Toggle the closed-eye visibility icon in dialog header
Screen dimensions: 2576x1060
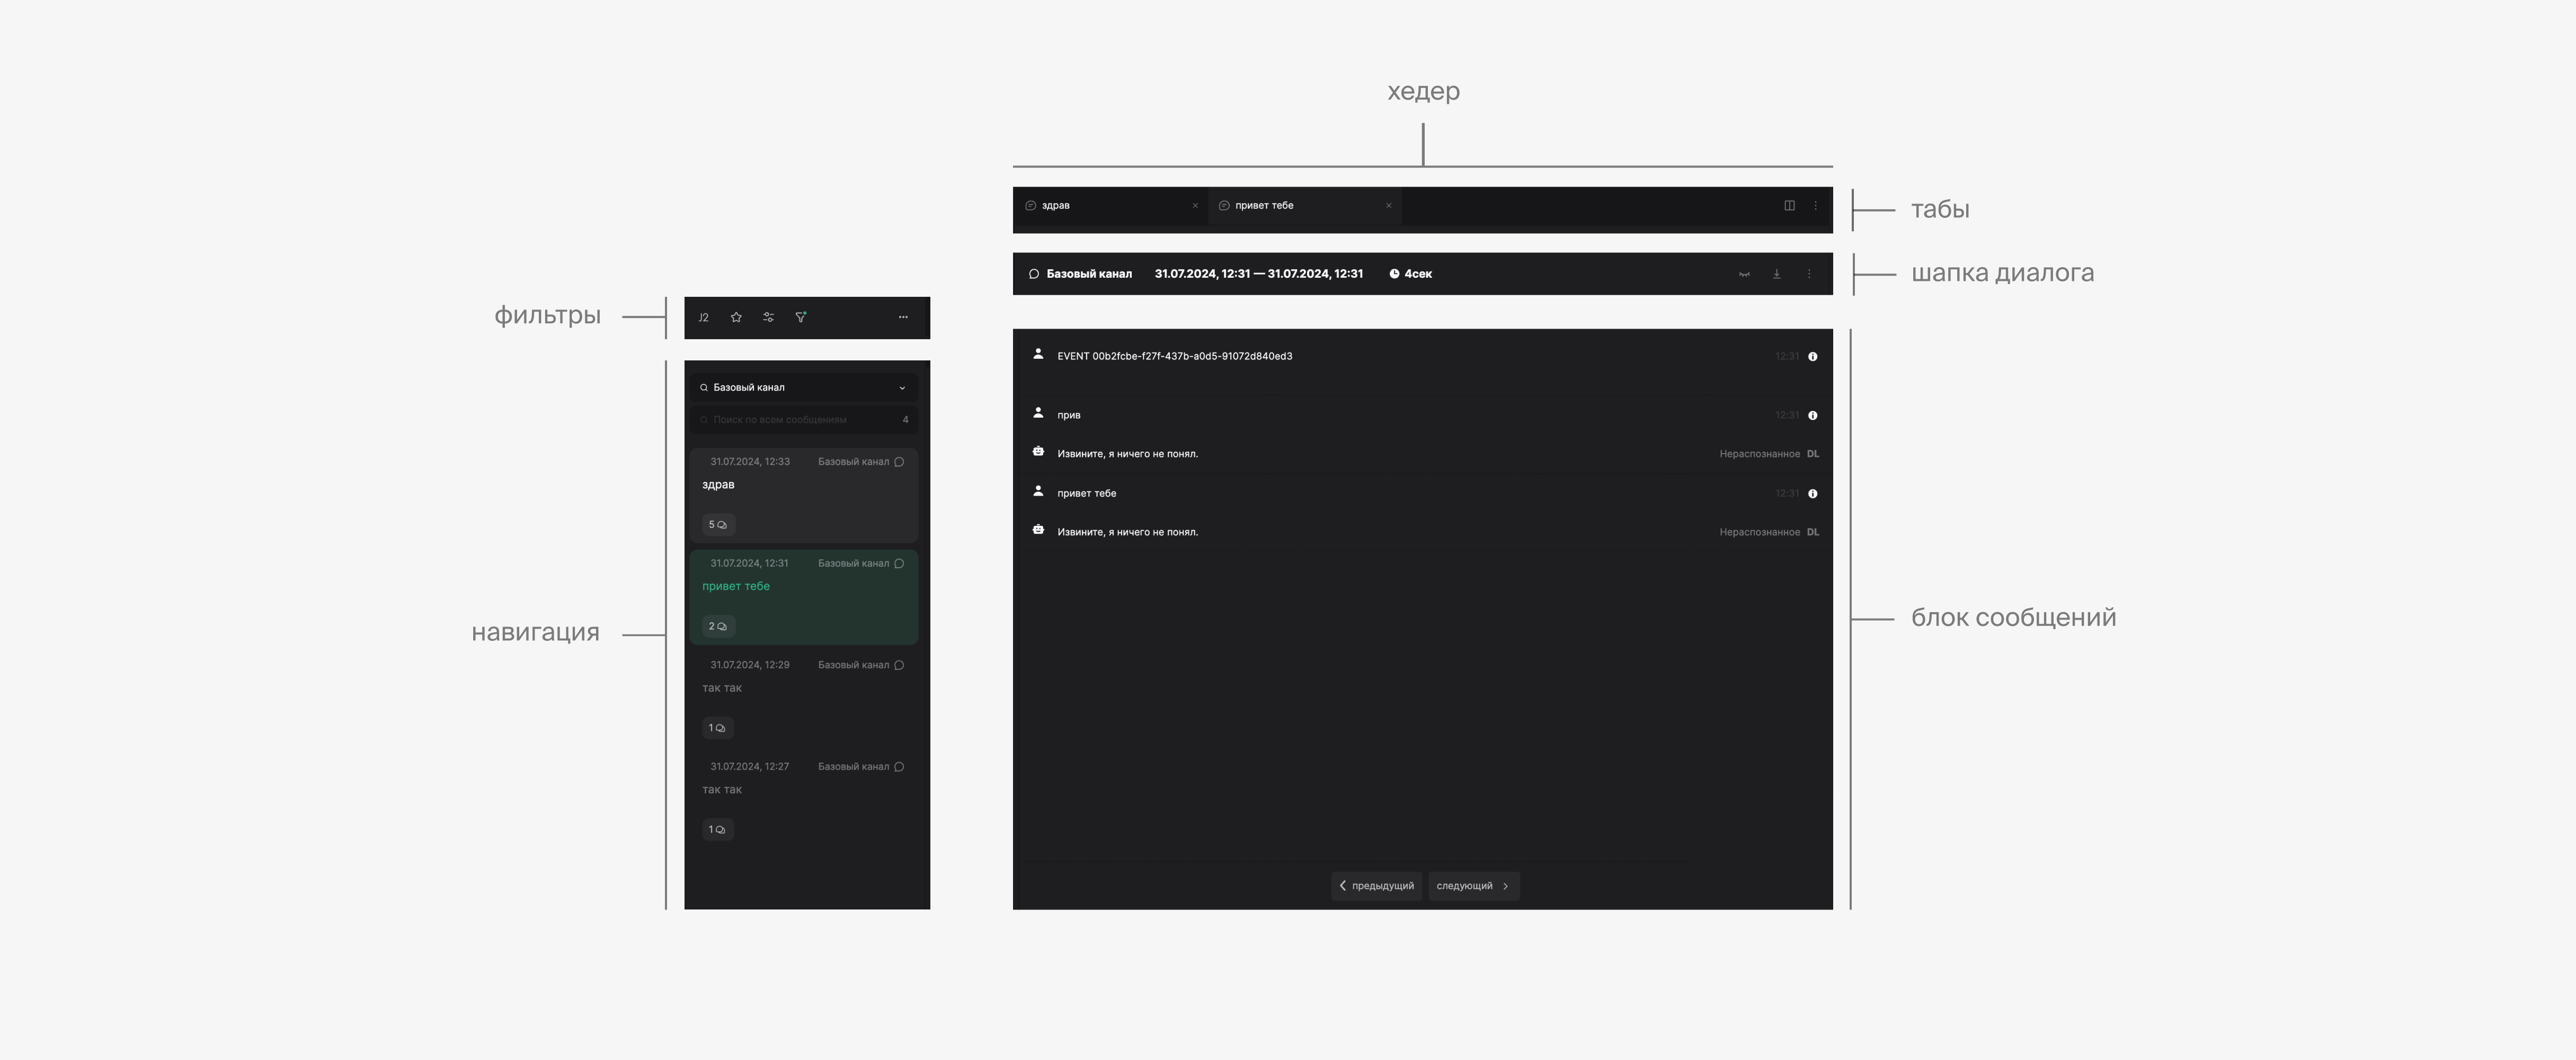pyautogui.click(x=1744, y=274)
